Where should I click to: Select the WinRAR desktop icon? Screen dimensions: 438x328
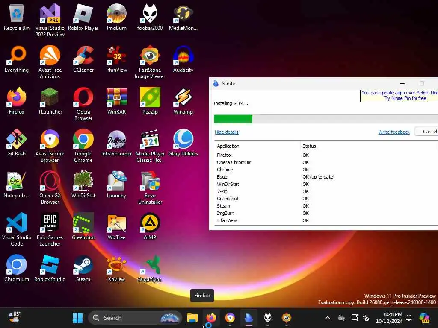[116, 101]
